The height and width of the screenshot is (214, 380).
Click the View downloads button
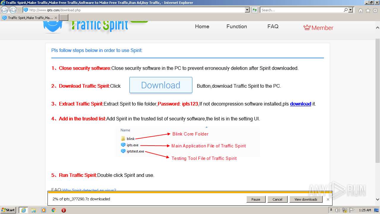click(306, 199)
